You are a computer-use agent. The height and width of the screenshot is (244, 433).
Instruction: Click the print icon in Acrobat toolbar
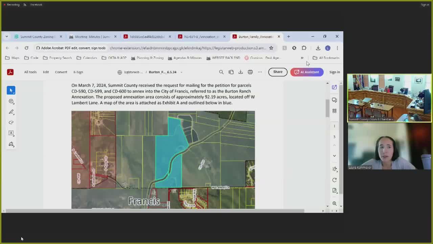click(x=250, y=72)
